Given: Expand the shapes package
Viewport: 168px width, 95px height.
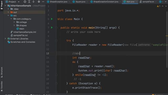Looking at the screenshot, I should (14, 25).
